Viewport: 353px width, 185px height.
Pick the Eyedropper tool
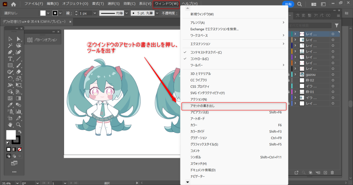10,105
